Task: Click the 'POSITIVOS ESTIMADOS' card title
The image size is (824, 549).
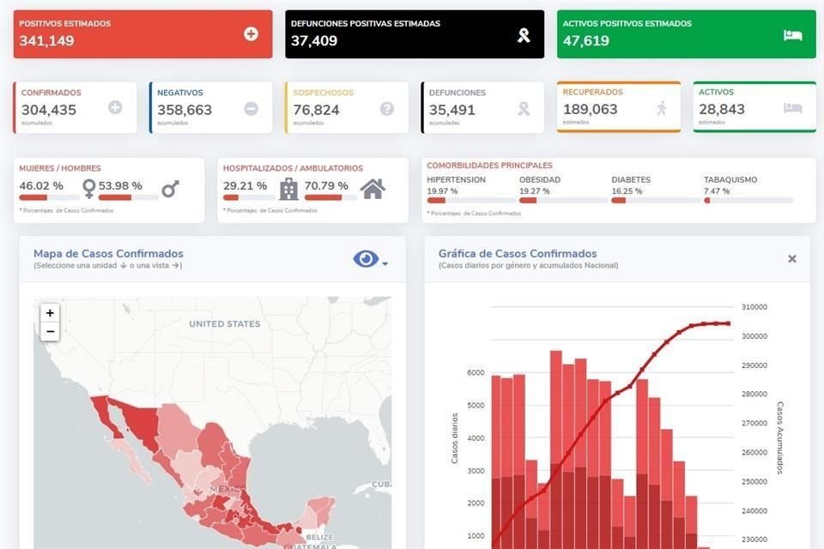Action: tap(65, 24)
